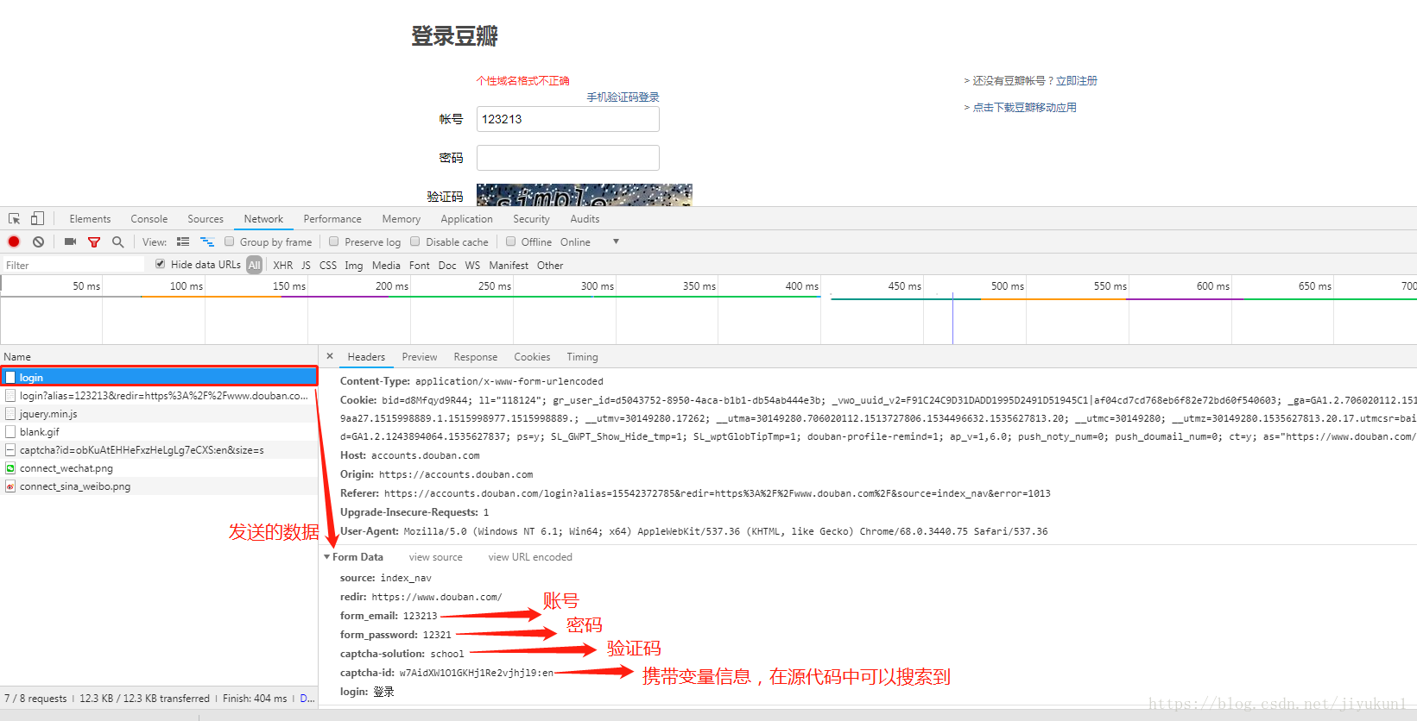Switch to the Console tab
1417x721 pixels.
(x=149, y=219)
